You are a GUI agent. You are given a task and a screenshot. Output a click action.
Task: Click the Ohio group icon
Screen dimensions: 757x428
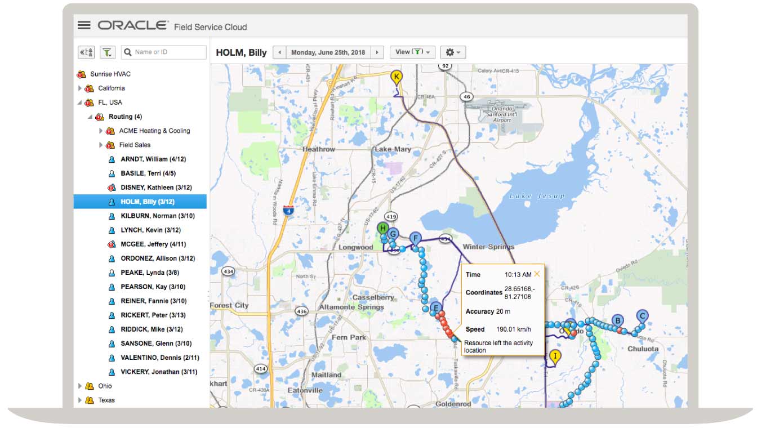[89, 386]
